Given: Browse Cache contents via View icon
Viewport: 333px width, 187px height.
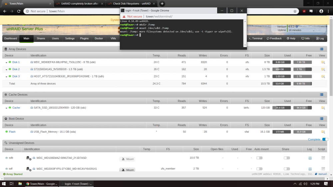Looking at the screenshot, I should coord(323,108).
